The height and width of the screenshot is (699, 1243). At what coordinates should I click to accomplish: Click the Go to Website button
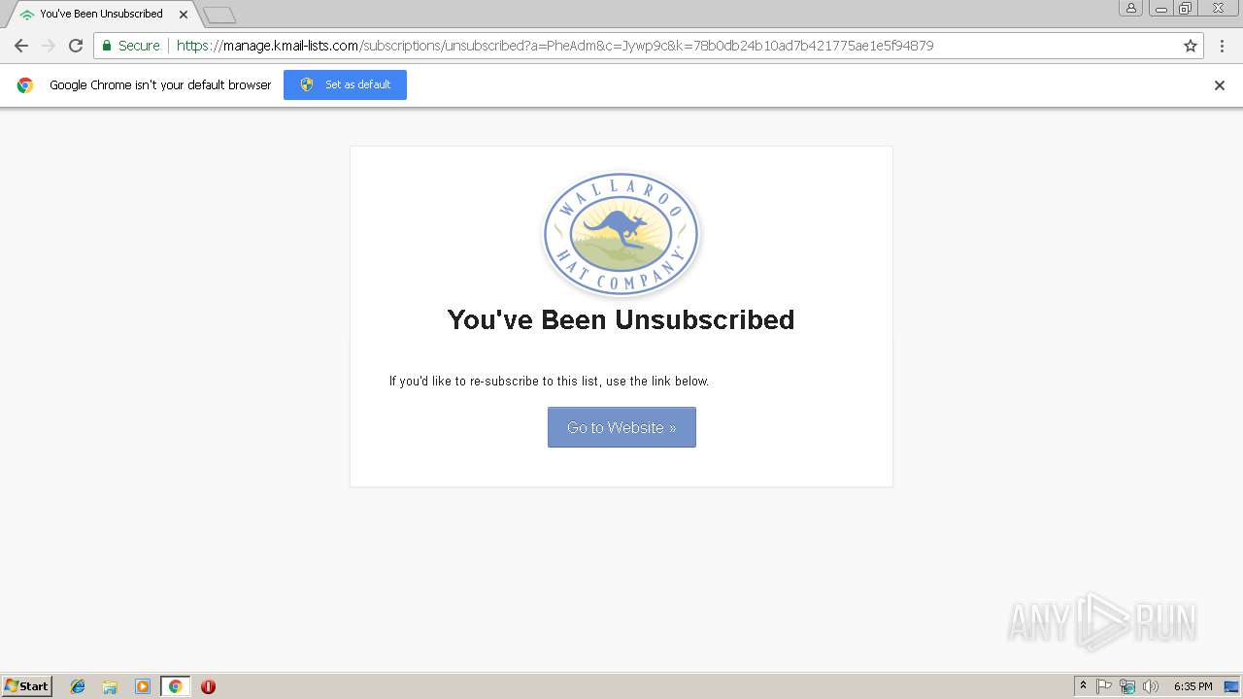click(621, 427)
